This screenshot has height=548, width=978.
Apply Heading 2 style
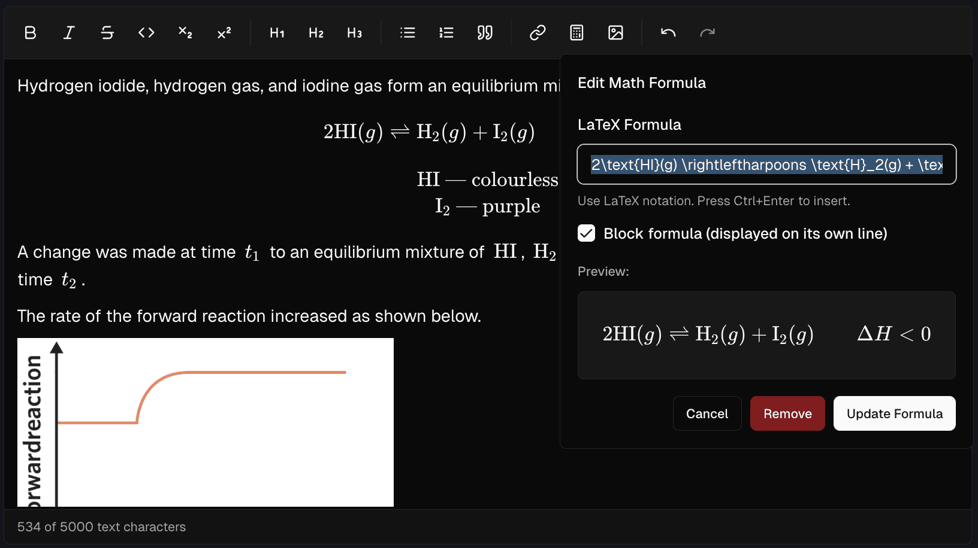coord(316,33)
